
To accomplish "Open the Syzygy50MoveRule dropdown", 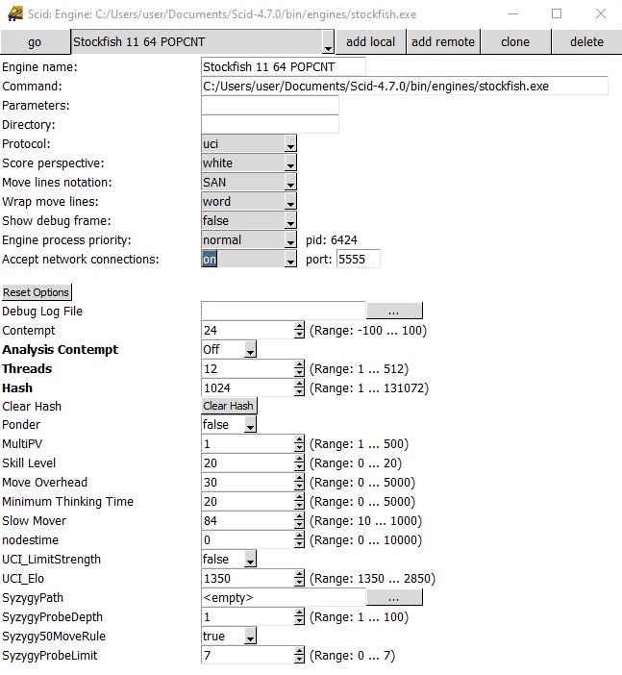I will [x=229, y=636].
